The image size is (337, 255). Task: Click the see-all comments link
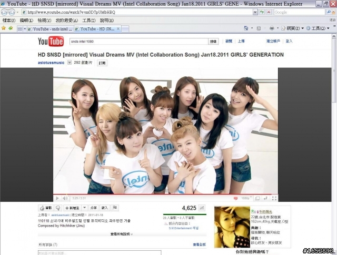pyautogui.click(x=199, y=244)
